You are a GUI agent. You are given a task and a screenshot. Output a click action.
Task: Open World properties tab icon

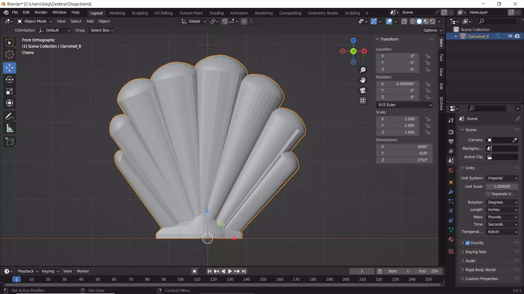(x=451, y=170)
